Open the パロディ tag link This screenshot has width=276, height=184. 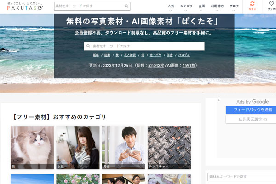point(184,55)
